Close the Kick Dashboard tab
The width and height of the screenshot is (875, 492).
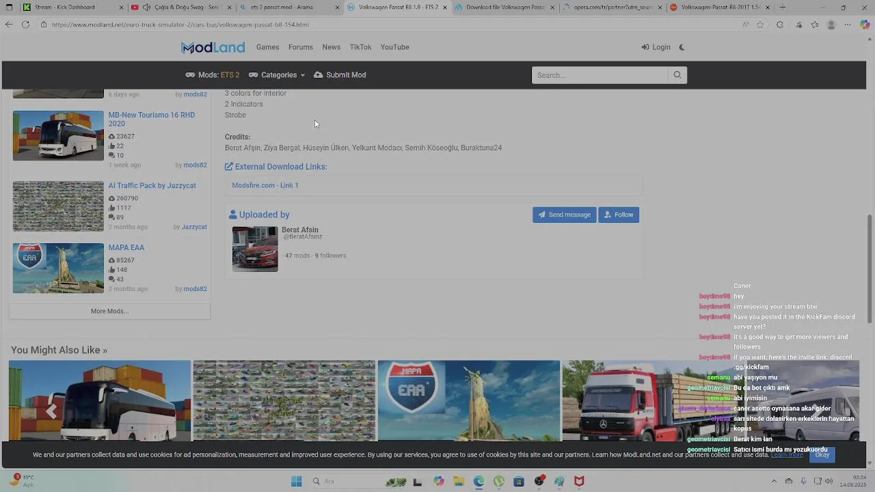click(x=122, y=8)
